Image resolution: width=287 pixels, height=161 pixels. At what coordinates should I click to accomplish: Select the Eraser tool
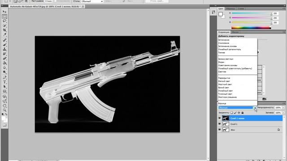[4, 58]
